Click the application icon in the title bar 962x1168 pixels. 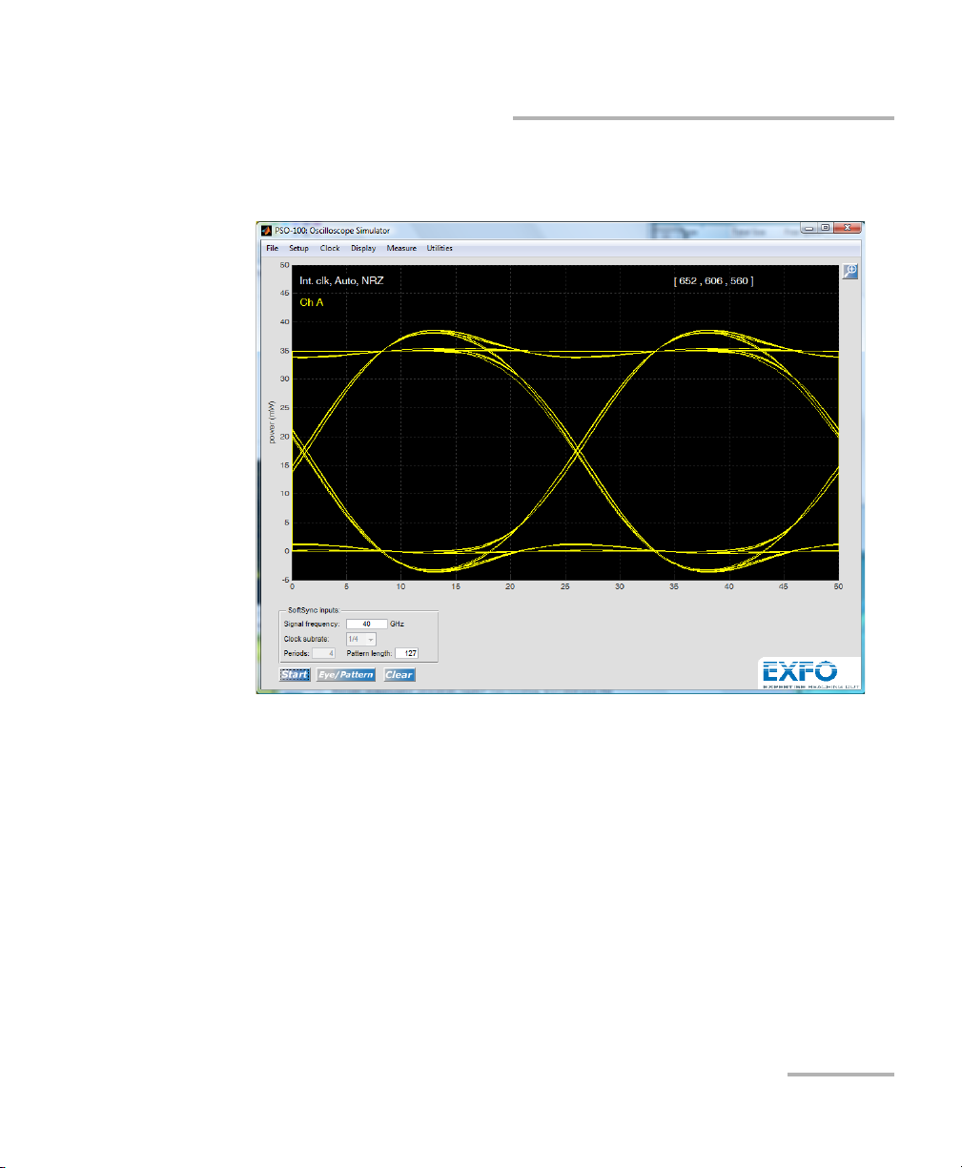point(266,231)
